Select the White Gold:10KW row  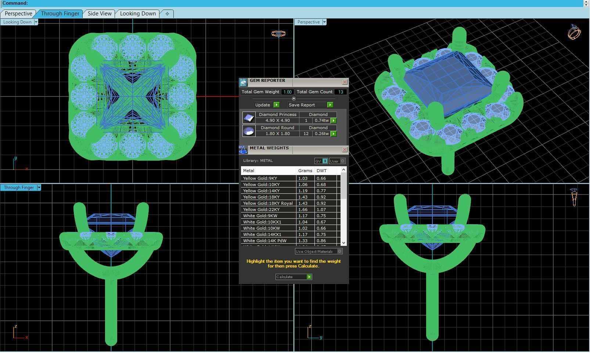coord(291,228)
